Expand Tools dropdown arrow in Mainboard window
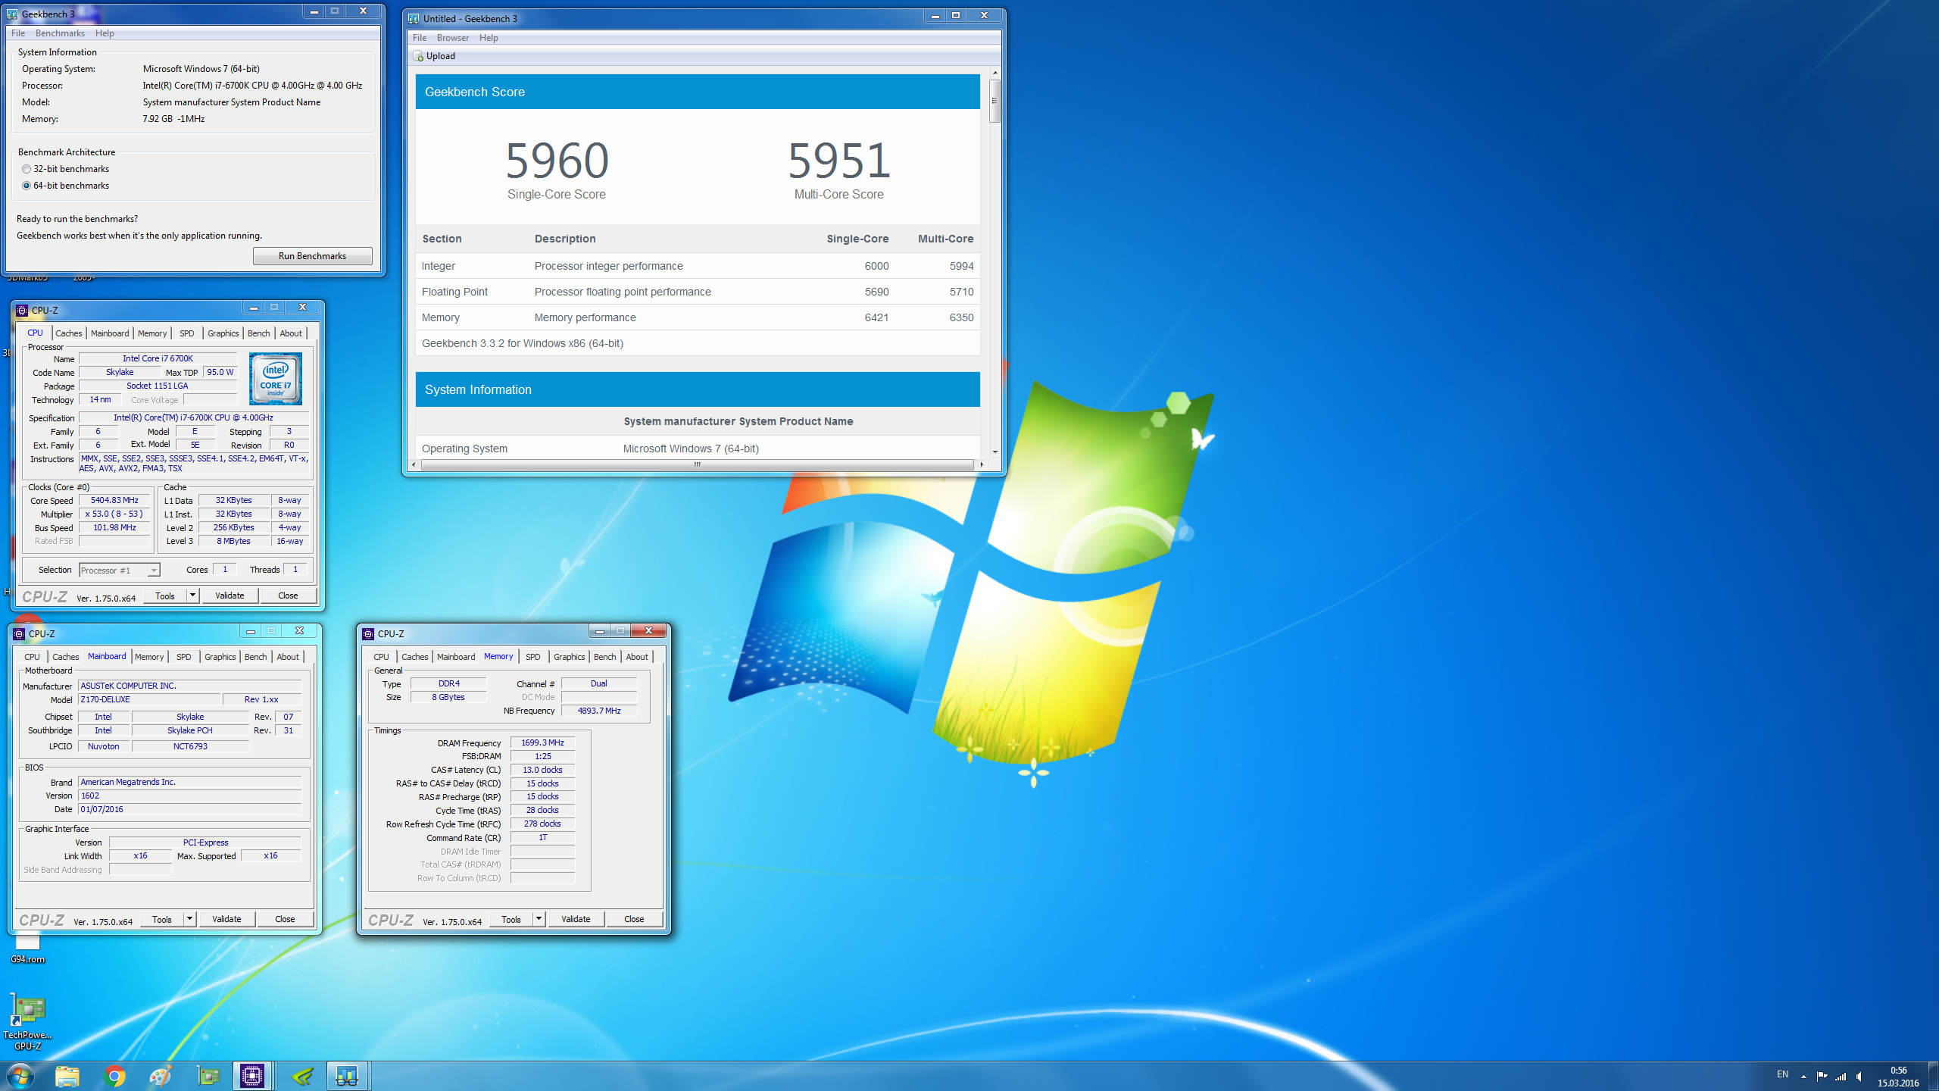Image resolution: width=1939 pixels, height=1091 pixels. pos(189,919)
